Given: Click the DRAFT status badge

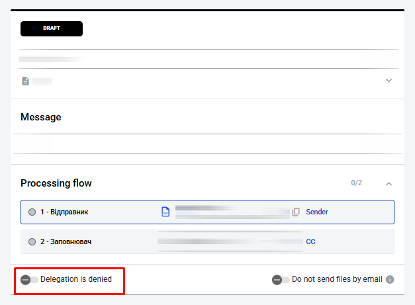Looking at the screenshot, I should tap(52, 28).
